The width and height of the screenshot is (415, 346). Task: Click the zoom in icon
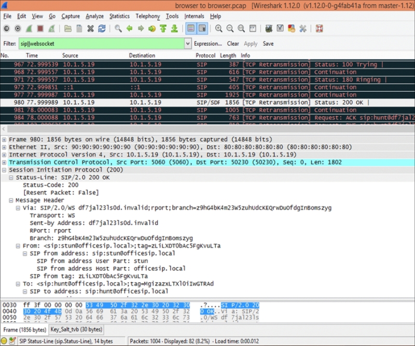(218, 29)
